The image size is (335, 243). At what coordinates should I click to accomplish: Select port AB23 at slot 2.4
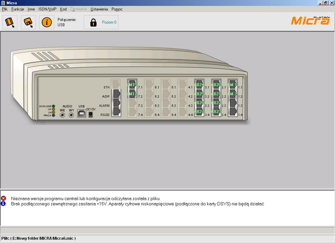point(216,112)
